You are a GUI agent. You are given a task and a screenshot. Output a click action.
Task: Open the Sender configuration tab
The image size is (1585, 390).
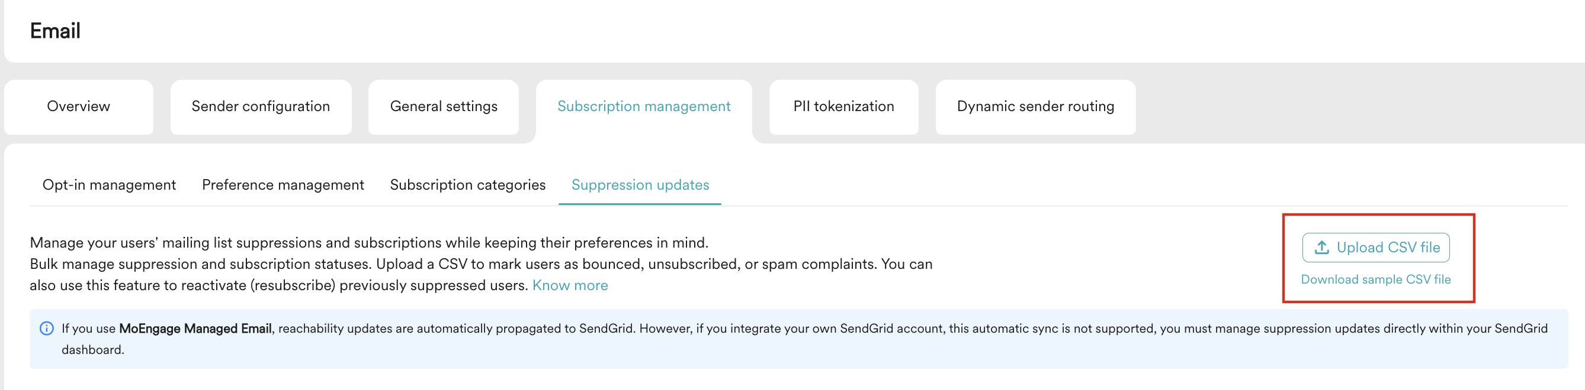click(x=260, y=106)
